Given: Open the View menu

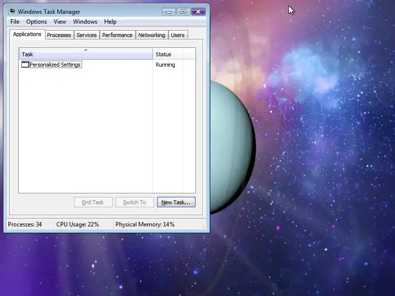Looking at the screenshot, I should click(60, 22).
